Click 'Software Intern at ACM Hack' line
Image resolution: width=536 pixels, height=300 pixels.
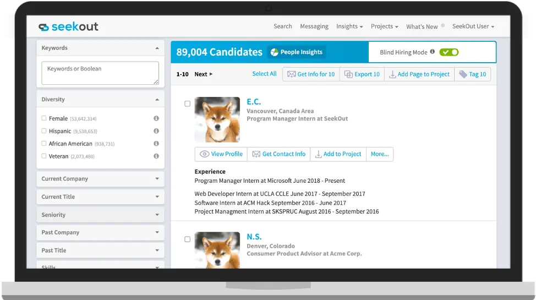click(270, 203)
